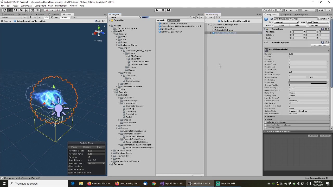Toggle the AnyRPGEnergyPortal active checkbox
The width and height of the screenshot is (333, 187).
pos(272,19)
